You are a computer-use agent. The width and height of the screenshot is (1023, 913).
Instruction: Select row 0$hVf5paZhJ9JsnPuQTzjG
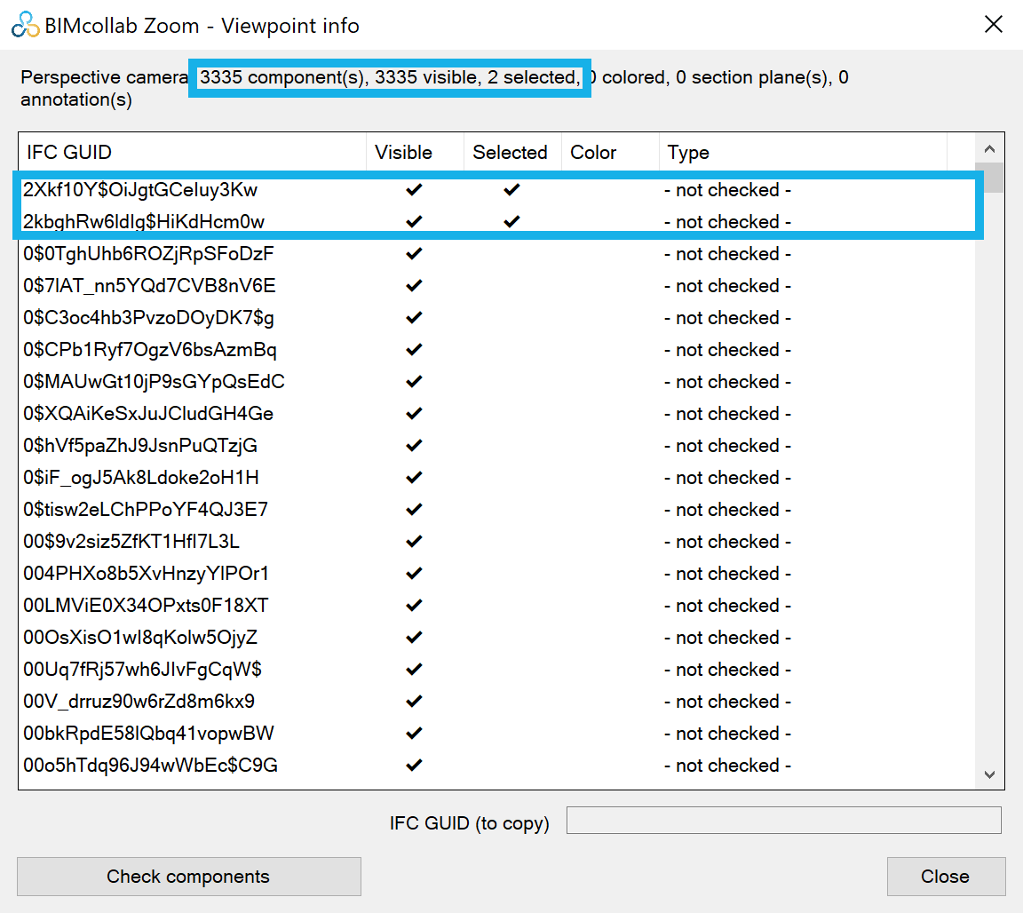click(x=497, y=446)
